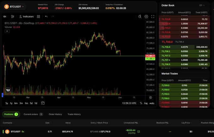The height and width of the screenshot is (137, 214).
Task: Click the red 71,401.7 price axis label
Action: click(150, 56)
